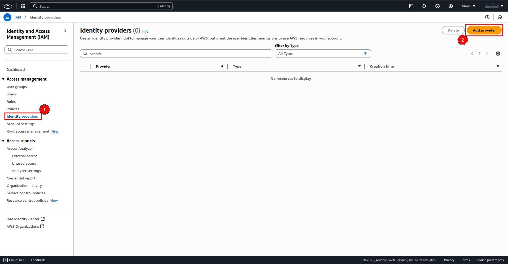Viewport: 508px width, 264px height.
Task: Toggle the hamburger navigation menu
Action: coord(7,17)
